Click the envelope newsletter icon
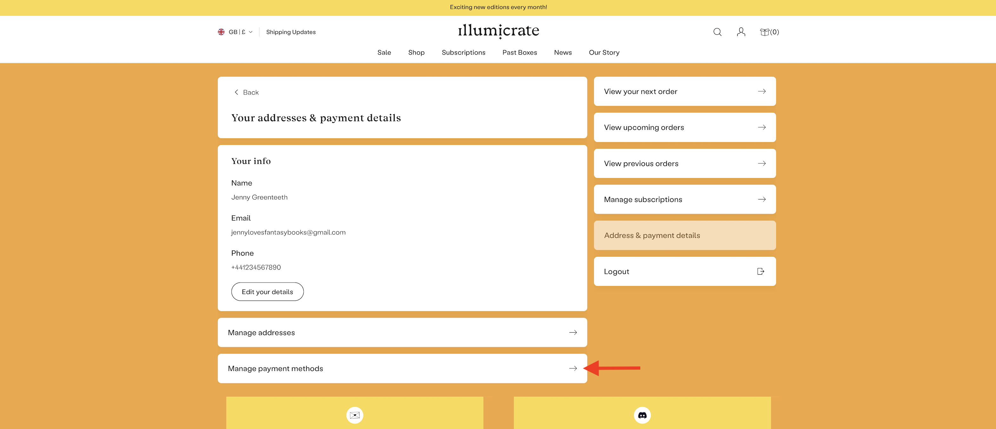The width and height of the screenshot is (996, 429). pos(354,415)
